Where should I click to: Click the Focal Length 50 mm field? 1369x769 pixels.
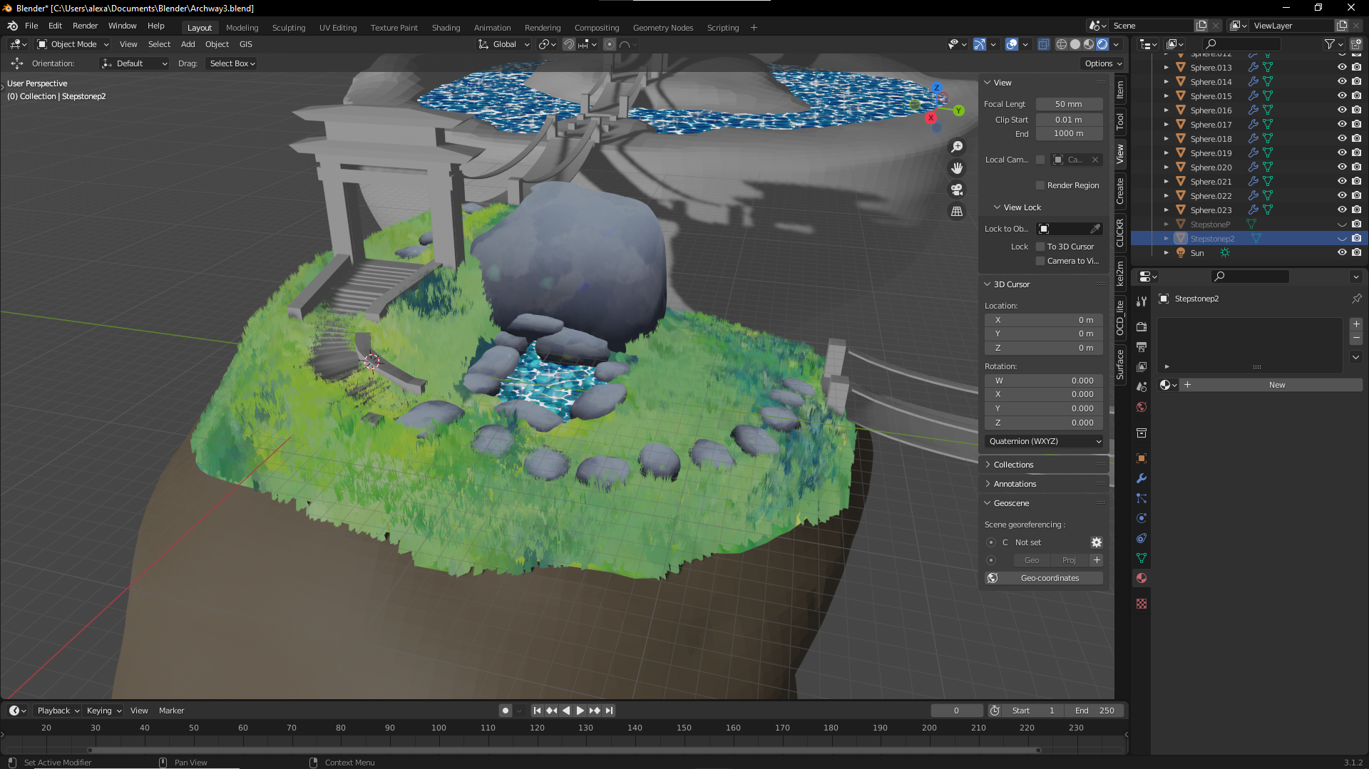(x=1068, y=104)
